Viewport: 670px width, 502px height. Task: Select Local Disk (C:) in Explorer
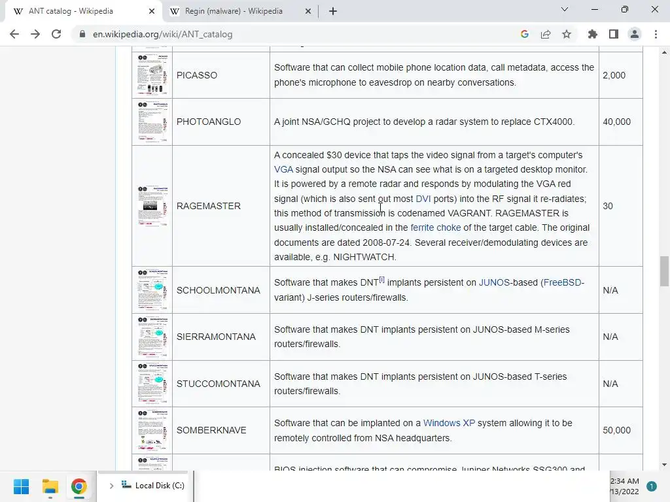[x=153, y=486]
